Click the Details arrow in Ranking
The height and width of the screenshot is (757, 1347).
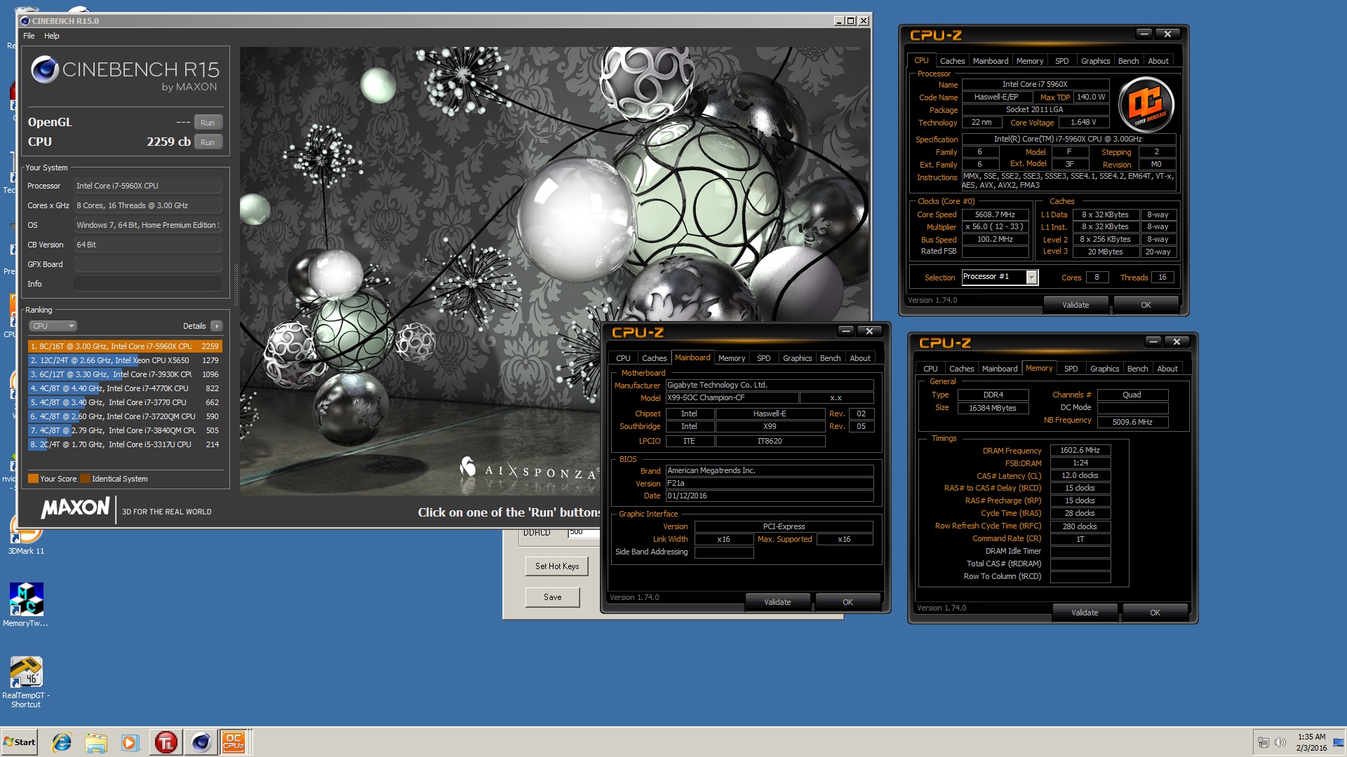point(217,326)
